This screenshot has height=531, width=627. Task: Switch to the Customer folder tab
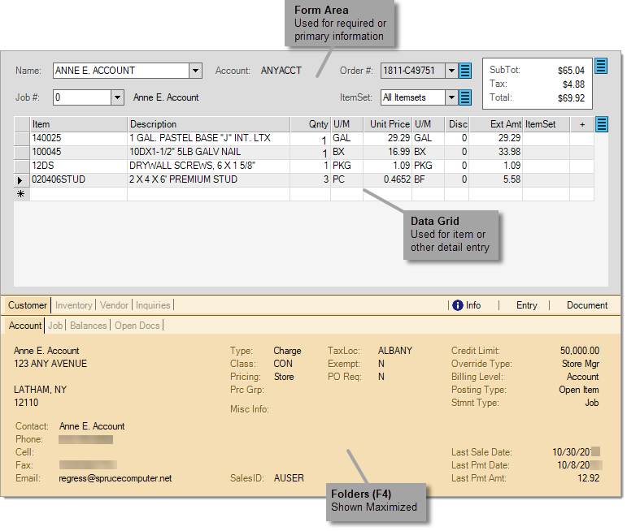pos(28,305)
